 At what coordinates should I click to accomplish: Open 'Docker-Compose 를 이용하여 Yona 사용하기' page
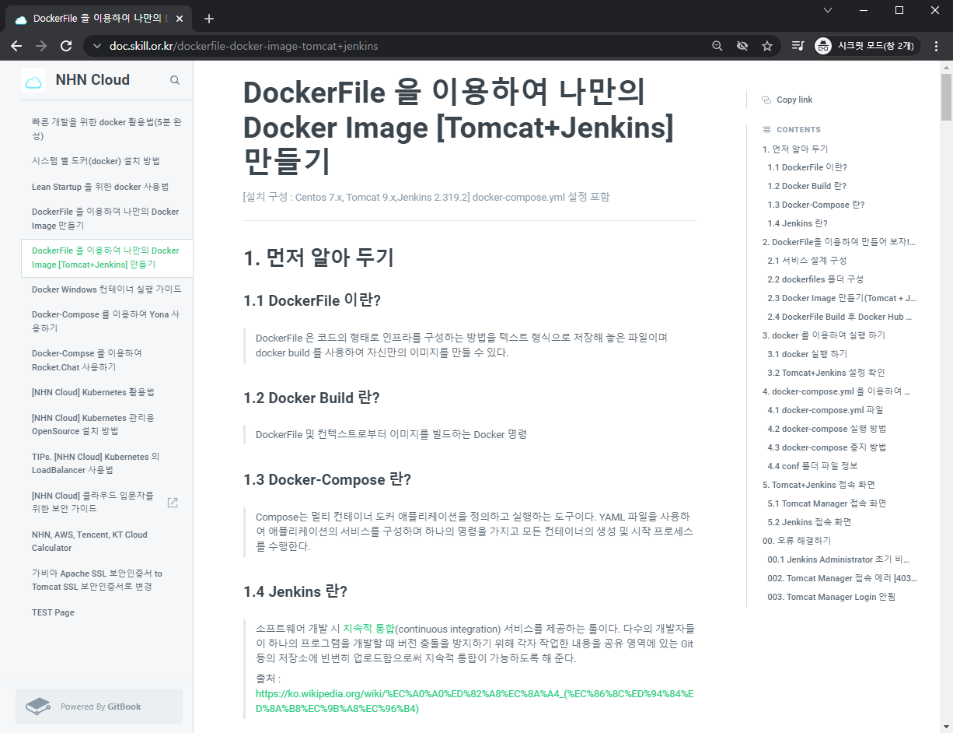click(x=107, y=321)
